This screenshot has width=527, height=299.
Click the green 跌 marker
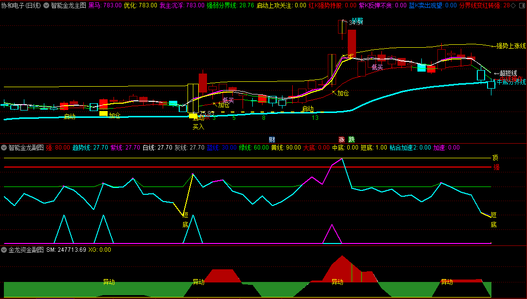coord(352,139)
